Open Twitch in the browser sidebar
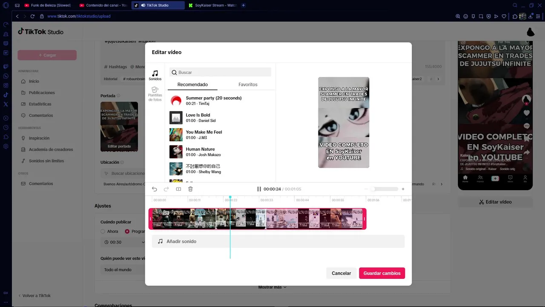 tap(6, 67)
